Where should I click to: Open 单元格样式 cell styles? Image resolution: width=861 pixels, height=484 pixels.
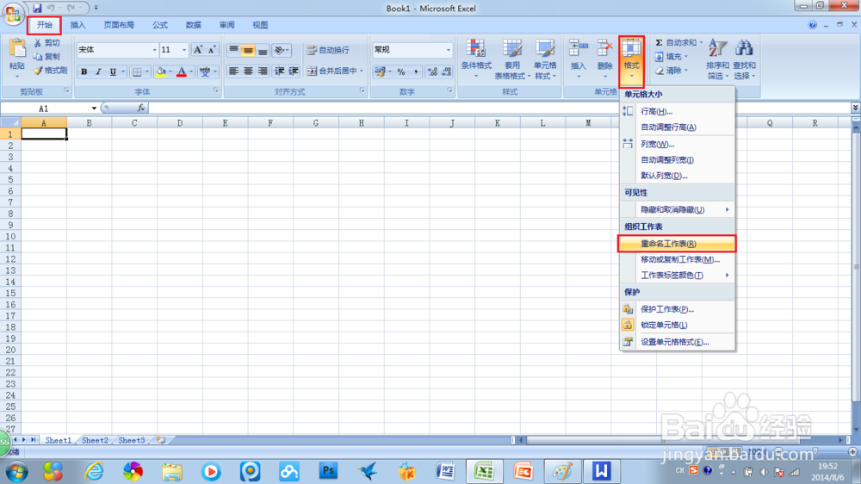[545, 59]
